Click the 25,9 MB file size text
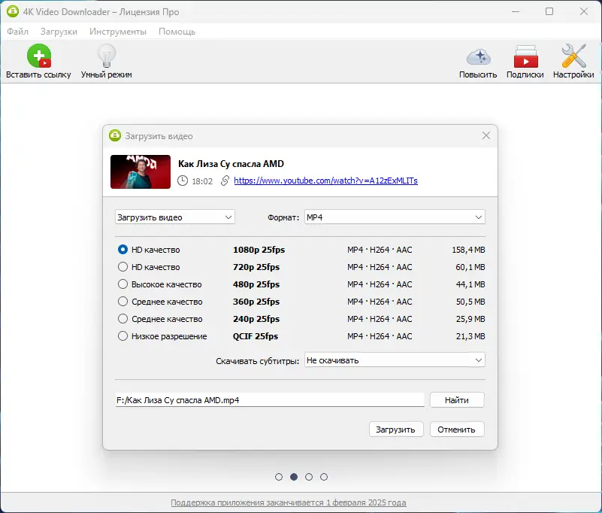602x513 pixels. point(470,319)
